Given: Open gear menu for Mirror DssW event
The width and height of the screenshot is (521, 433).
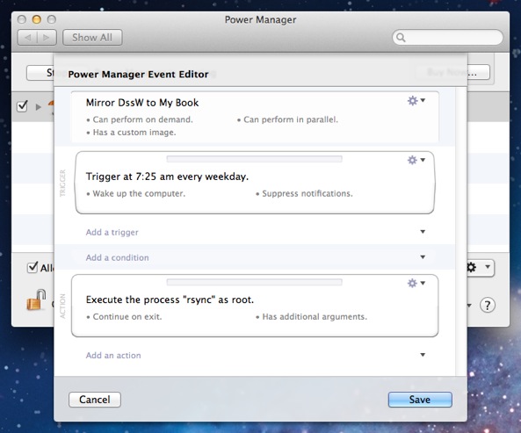Looking at the screenshot, I should pyautogui.click(x=416, y=101).
